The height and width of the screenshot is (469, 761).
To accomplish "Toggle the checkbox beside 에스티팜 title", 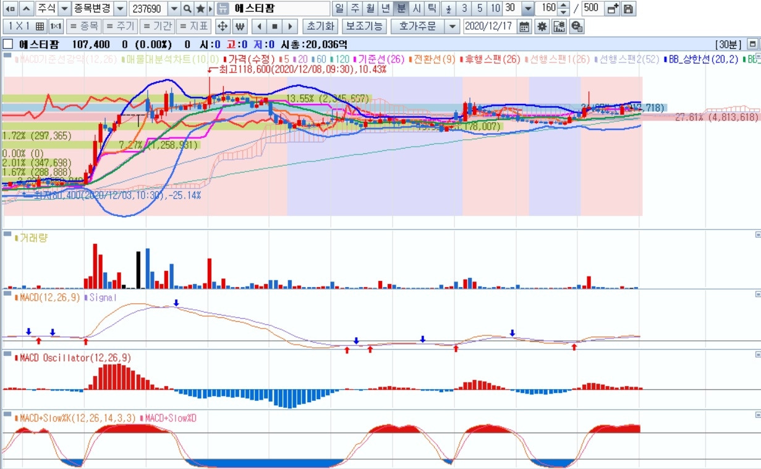I will coord(8,45).
